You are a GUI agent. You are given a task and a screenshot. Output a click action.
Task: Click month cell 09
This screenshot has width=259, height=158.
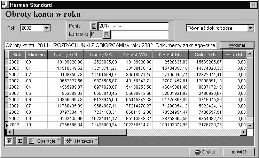click(x=36, y=119)
